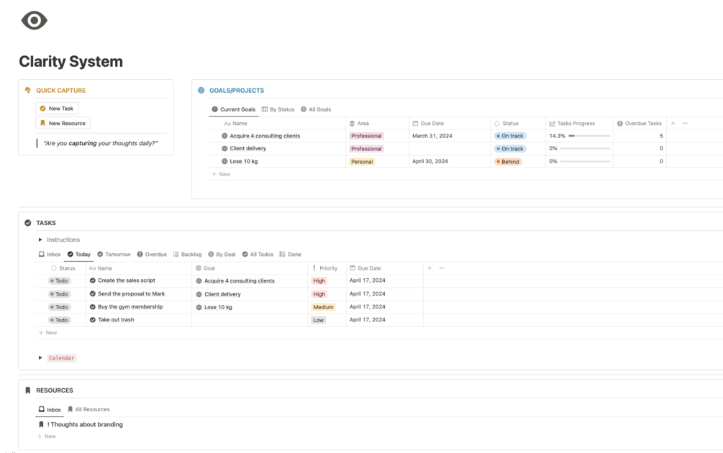The image size is (723, 453).
Task: Click the plus icon to add a goals column
Action: coord(673,122)
